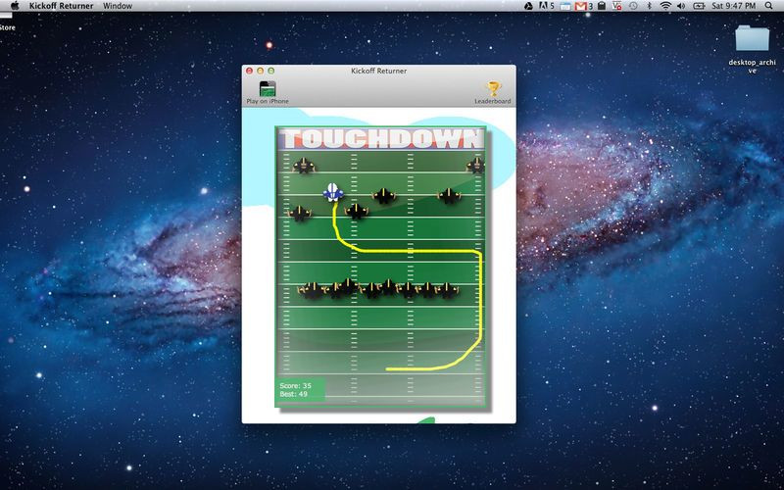Click the Gmail notifier menu bar icon
Viewport: 784px width, 490px height.
coord(583,6)
